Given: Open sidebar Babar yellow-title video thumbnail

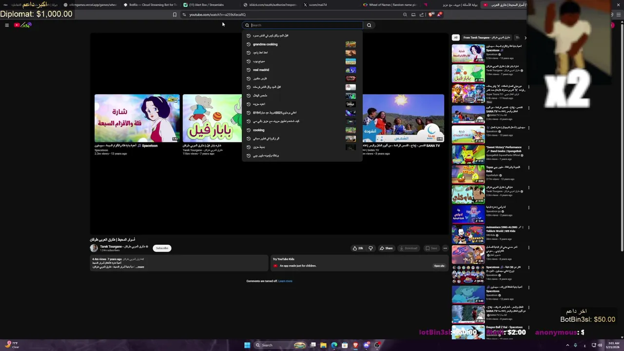Looking at the screenshot, I should 468,74.
